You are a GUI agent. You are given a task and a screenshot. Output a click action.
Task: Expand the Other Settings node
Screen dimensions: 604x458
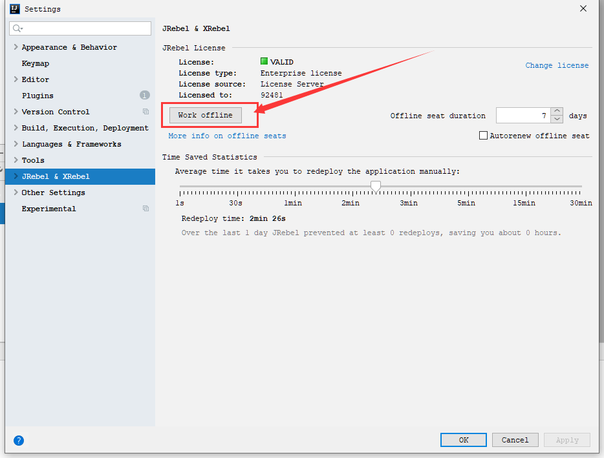(16, 193)
